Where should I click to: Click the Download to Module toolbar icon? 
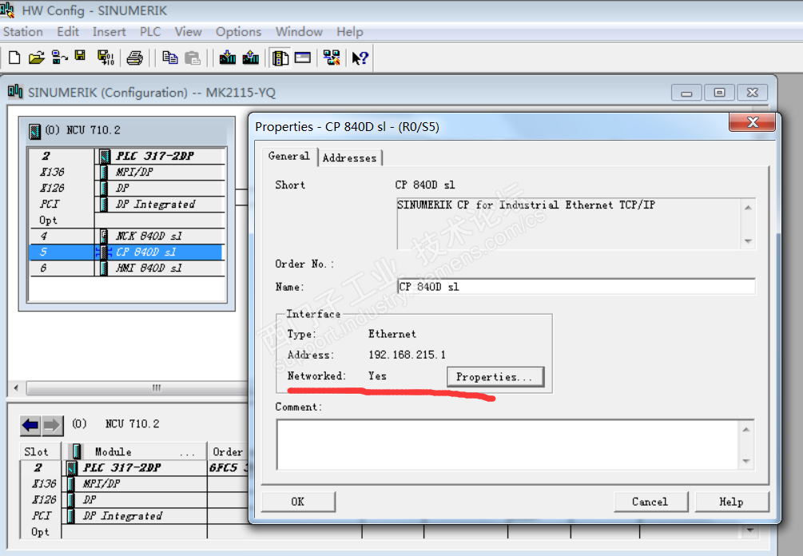[228, 58]
